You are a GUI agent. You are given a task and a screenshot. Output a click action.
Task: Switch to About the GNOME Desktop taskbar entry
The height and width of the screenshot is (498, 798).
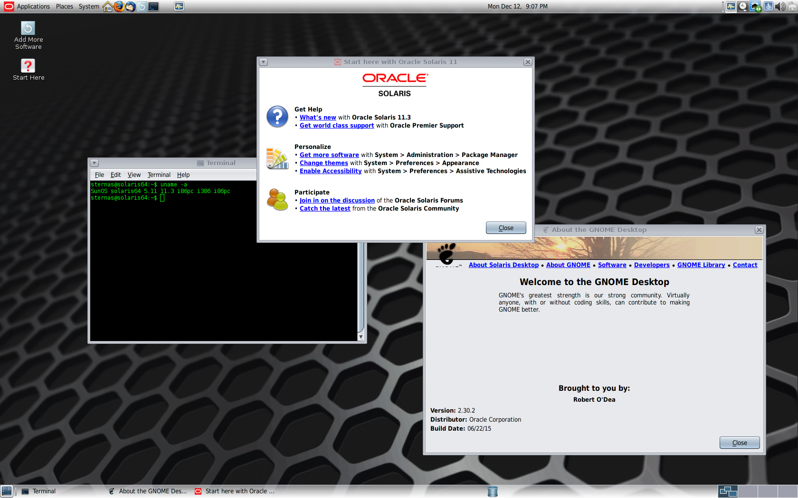tap(148, 491)
